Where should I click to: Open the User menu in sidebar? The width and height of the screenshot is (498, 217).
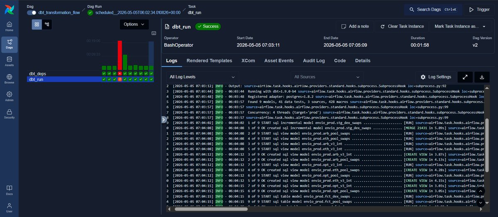9,207
